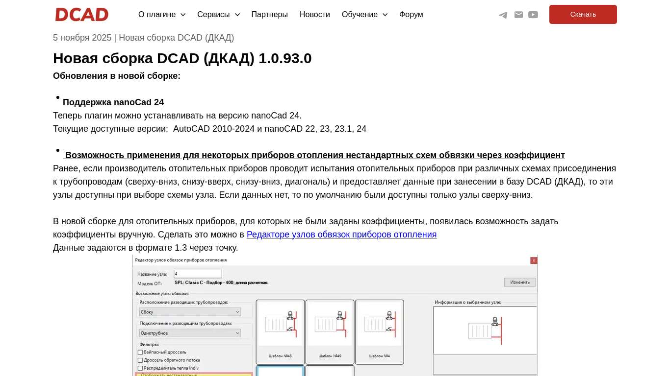This screenshot has width=670, height=376.
Task: Go to the "Новости" section
Action: pos(315,15)
